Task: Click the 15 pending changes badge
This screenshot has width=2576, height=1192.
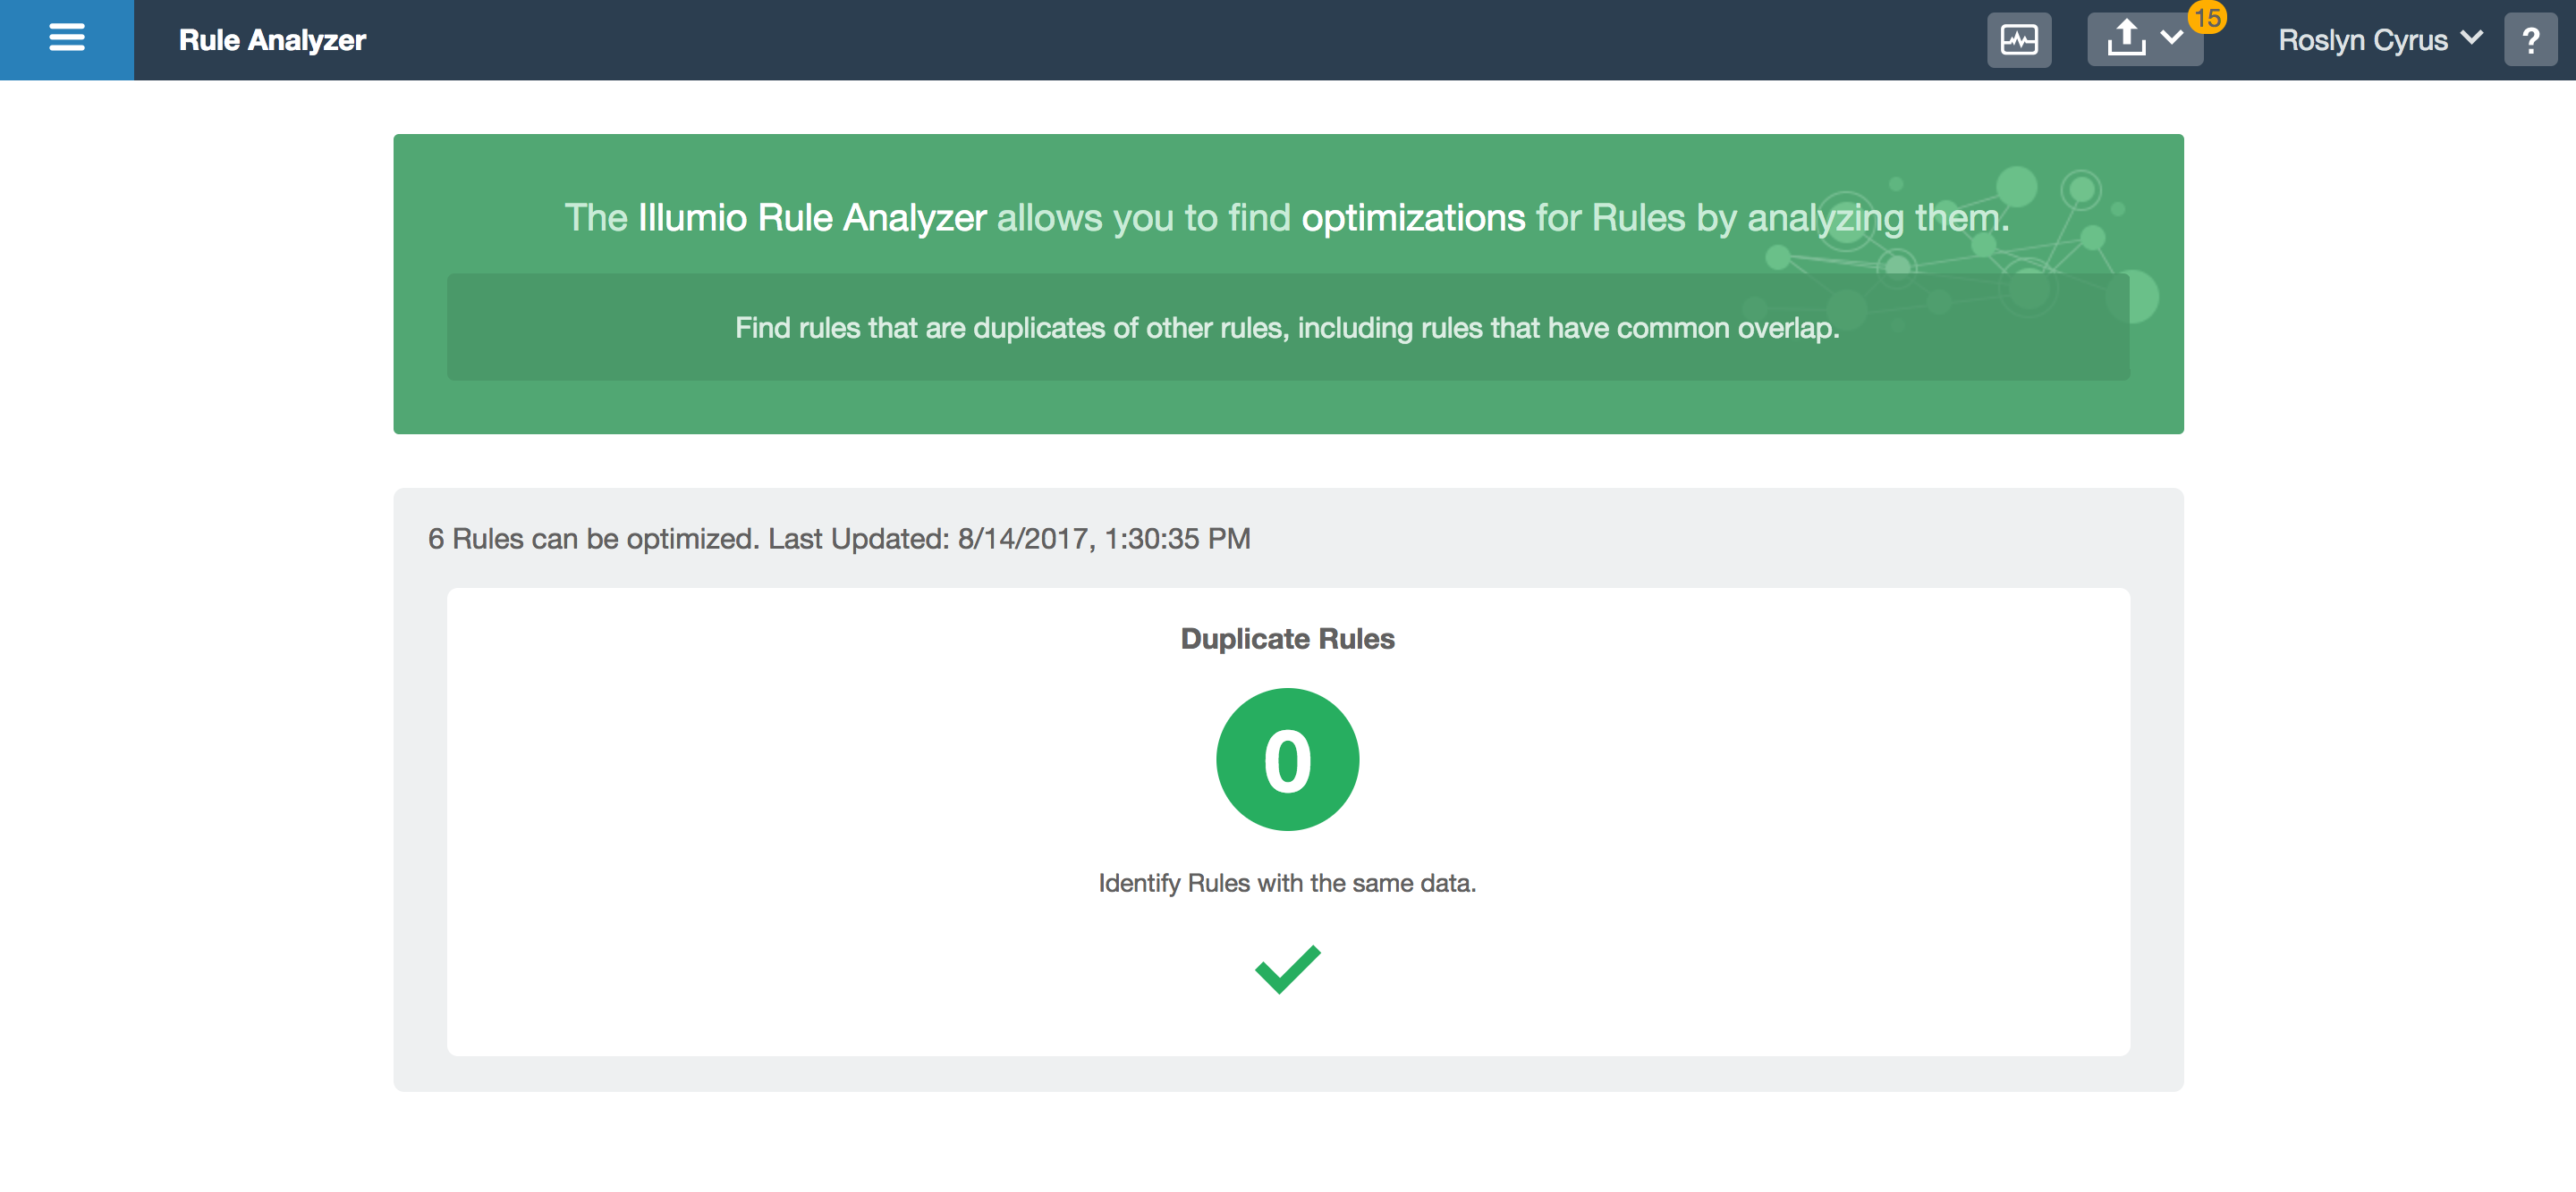Action: coord(2207,17)
